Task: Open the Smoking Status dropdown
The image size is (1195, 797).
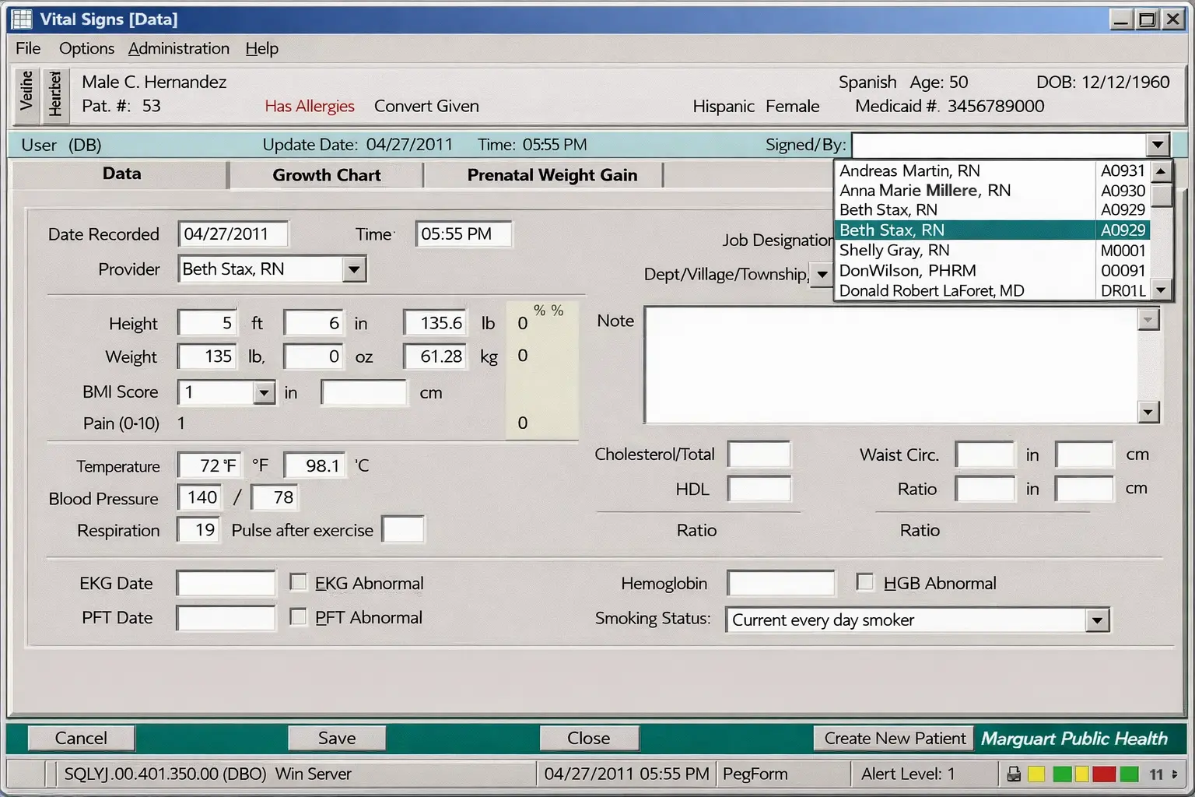Action: pyautogui.click(x=1097, y=620)
